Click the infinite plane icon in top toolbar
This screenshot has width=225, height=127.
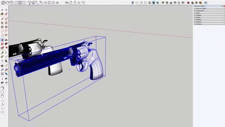67,2
